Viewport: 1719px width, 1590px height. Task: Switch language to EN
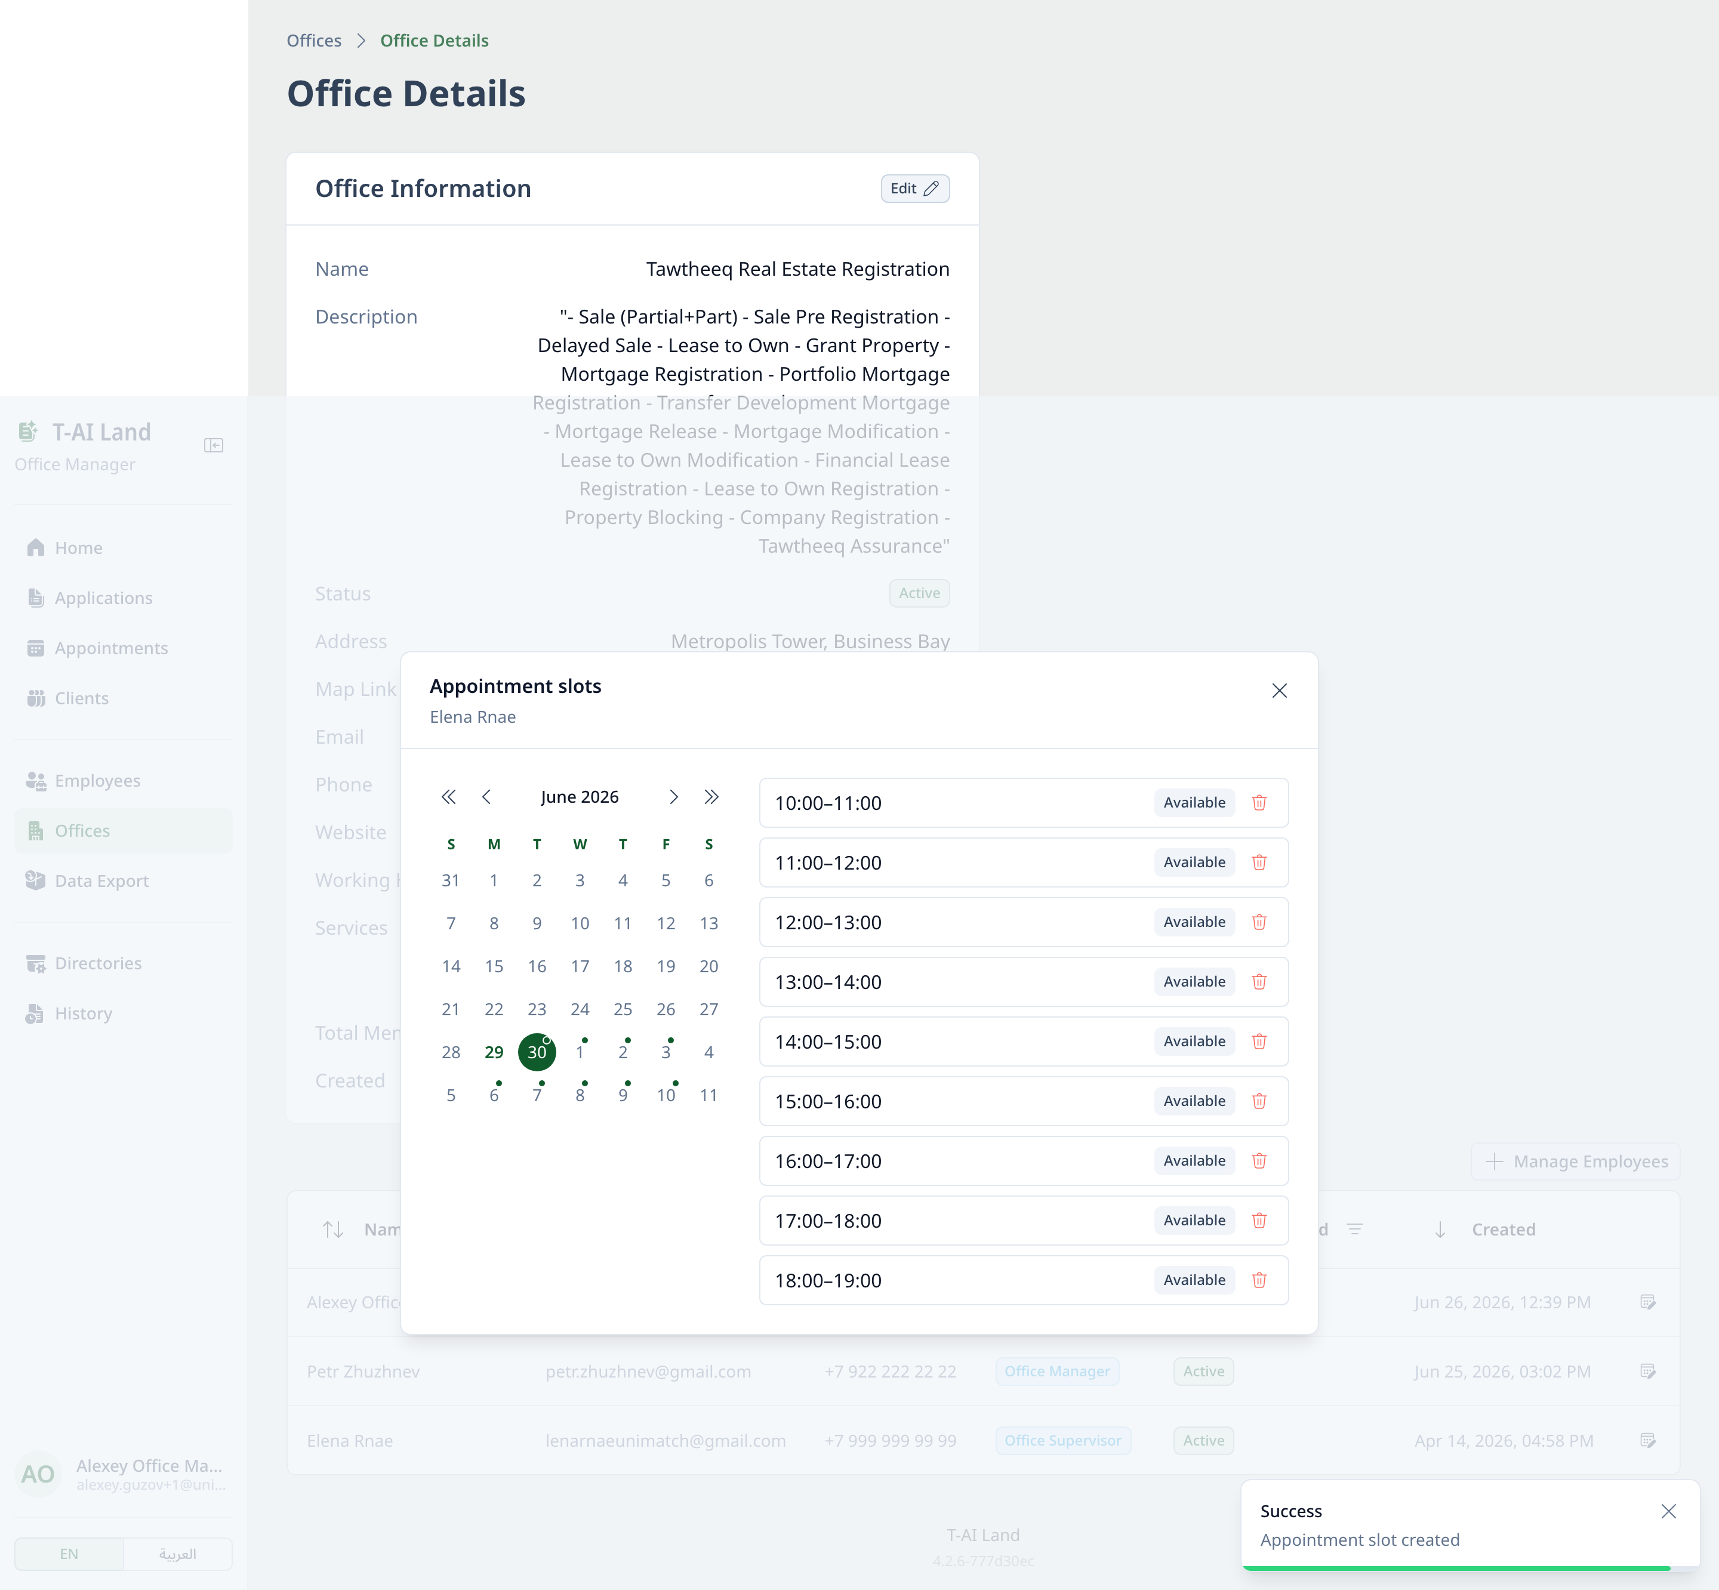[69, 1554]
